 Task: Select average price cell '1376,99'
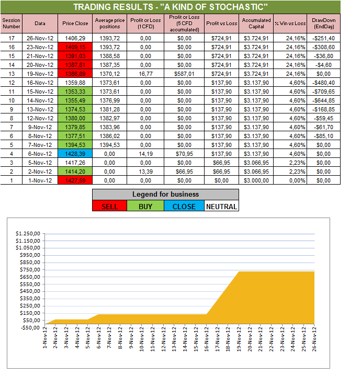tap(110, 100)
